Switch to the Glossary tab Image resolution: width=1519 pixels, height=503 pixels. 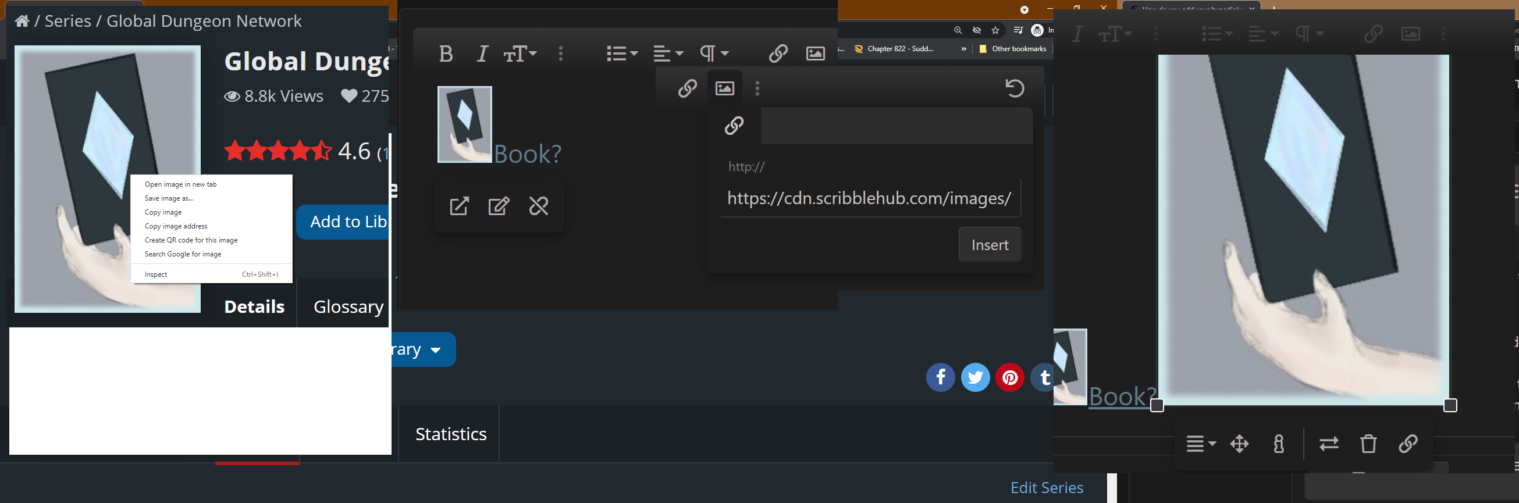click(348, 306)
